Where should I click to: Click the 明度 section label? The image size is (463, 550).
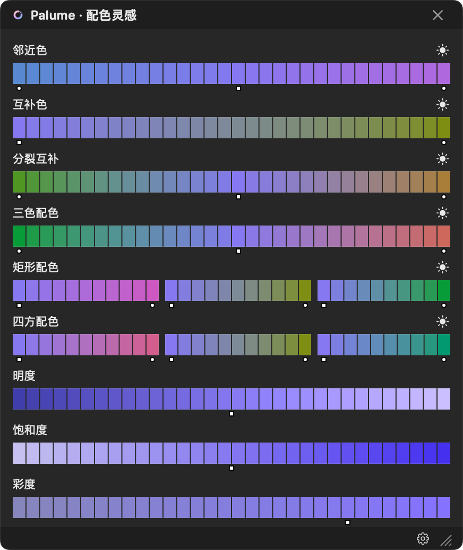pyautogui.click(x=24, y=376)
